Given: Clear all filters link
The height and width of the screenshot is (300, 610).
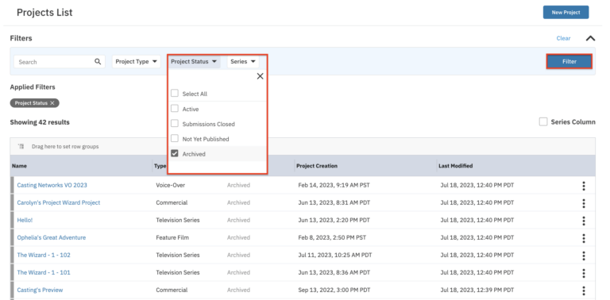Looking at the screenshot, I should (x=563, y=38).
